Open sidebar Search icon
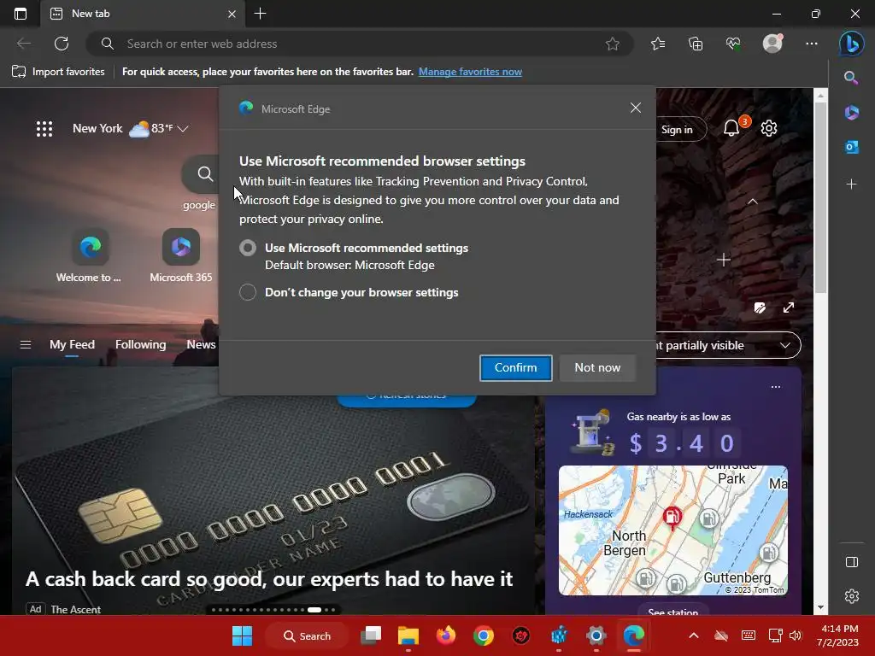 point(851,78)
